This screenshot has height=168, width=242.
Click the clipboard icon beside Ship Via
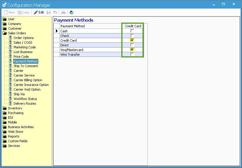[10, 94]
